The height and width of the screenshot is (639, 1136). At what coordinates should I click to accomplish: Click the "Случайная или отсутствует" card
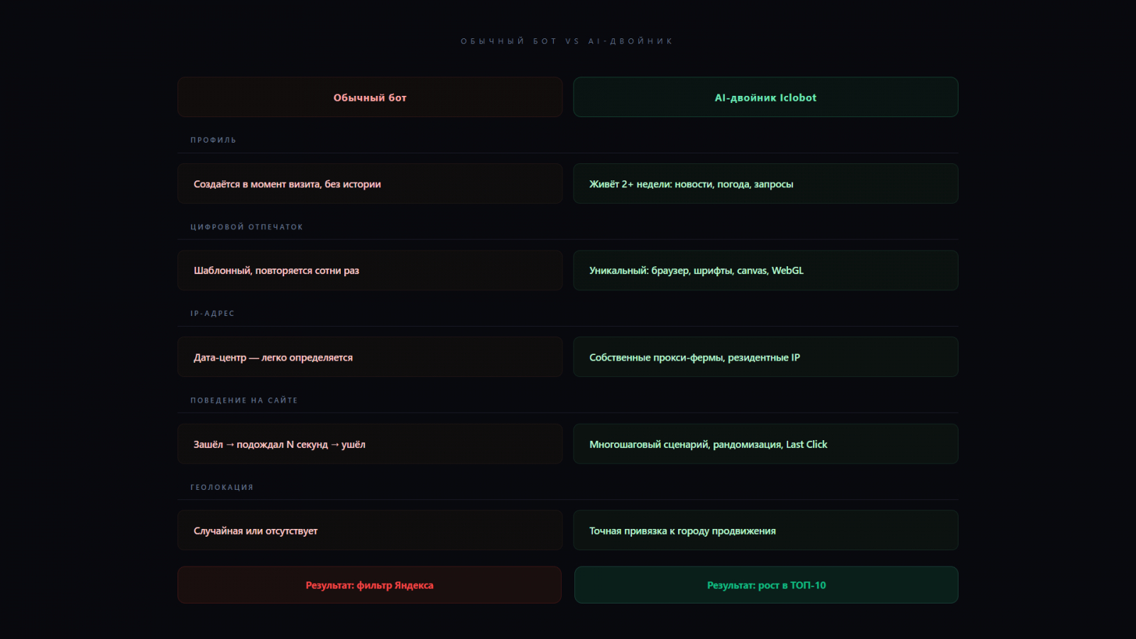tap(370, 530)
